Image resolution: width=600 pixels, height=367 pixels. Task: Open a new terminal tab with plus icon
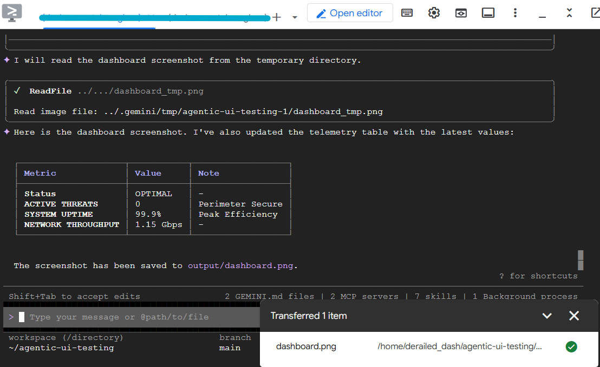pos(277,17)
